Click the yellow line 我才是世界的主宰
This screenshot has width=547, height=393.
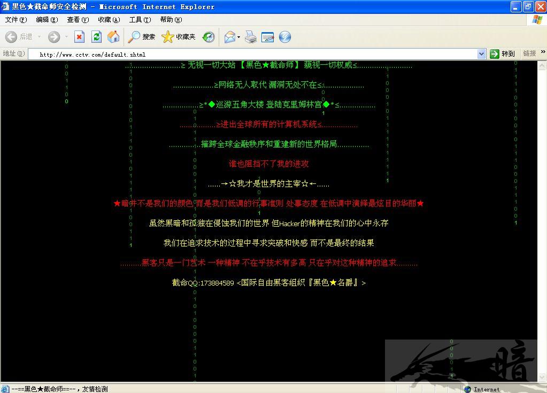268,183
